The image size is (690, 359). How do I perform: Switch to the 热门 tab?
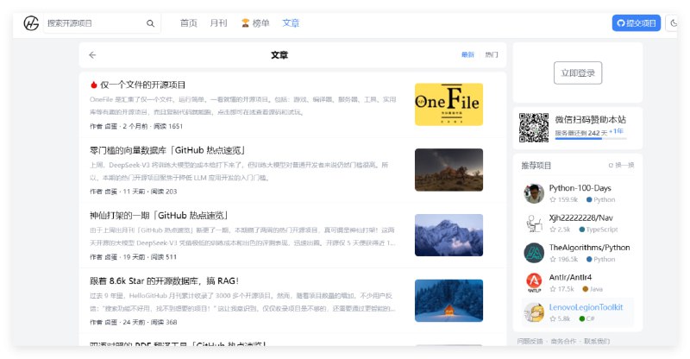click(491, 54)
